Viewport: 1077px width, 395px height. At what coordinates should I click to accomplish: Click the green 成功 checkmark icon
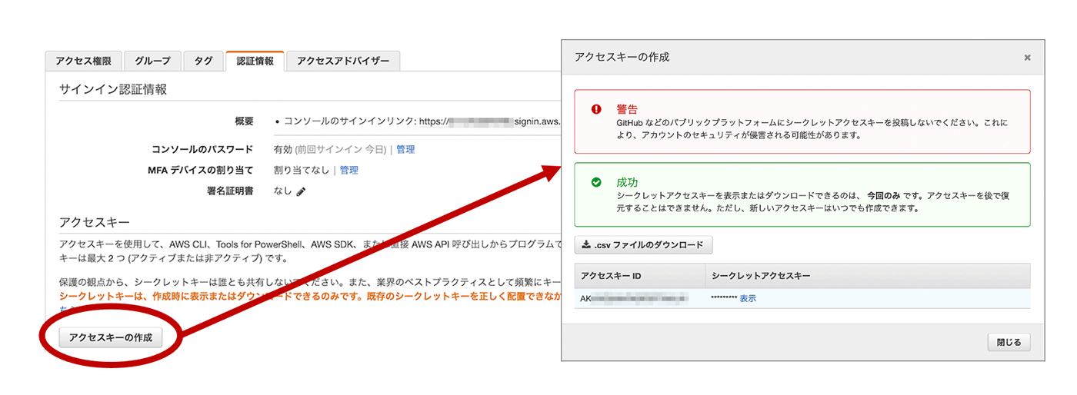(595, 183)
